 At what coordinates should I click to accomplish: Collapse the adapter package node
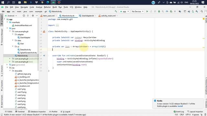tap(13, 34)
